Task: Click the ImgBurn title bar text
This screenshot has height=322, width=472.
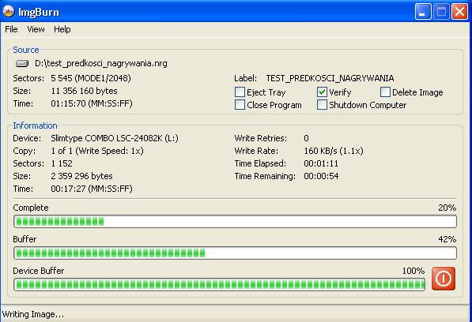Action: [39, 12]
